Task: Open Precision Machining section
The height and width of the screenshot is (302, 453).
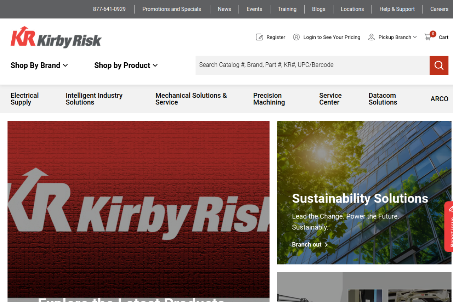Action: click(x=269, y=99)
